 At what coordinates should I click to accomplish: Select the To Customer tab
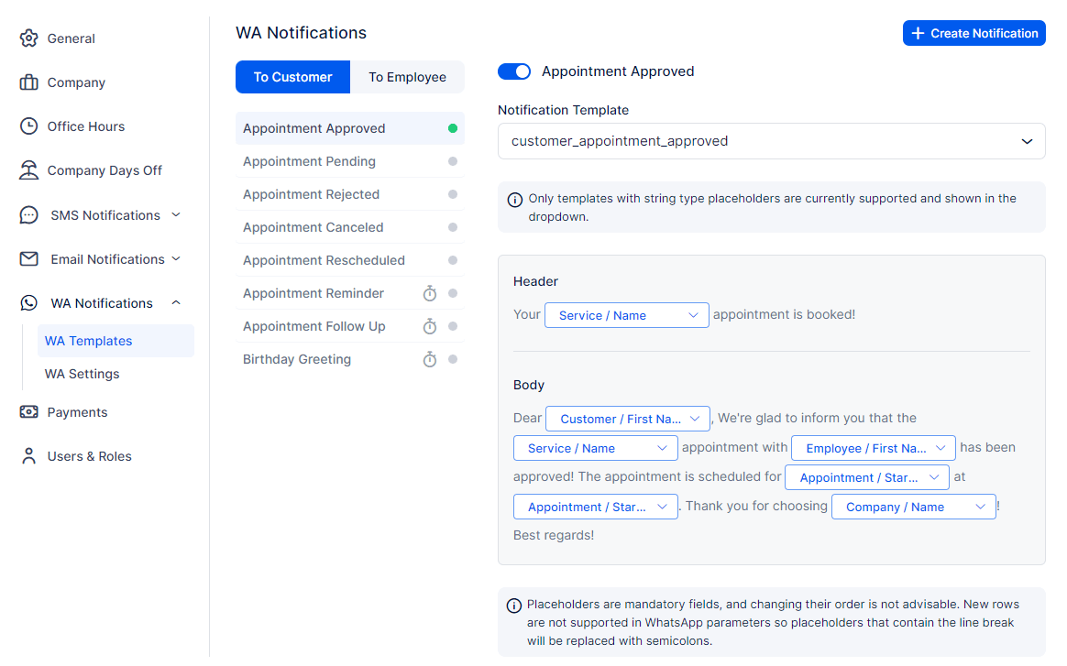tap(292, 77)
